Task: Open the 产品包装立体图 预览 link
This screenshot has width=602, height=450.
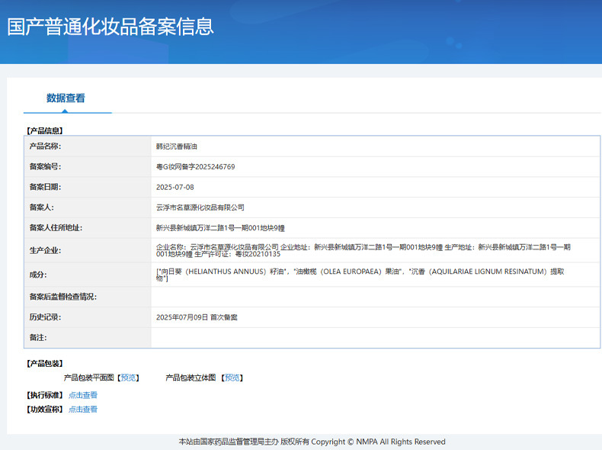Action: pos(232,378)
